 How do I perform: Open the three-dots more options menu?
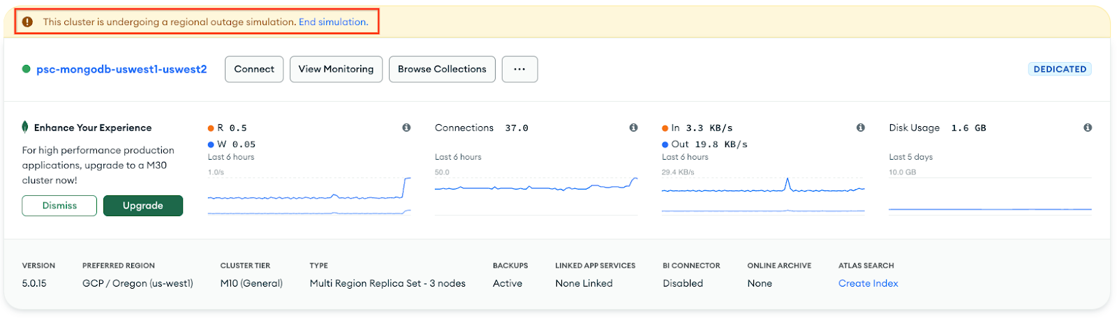(519, 69)
